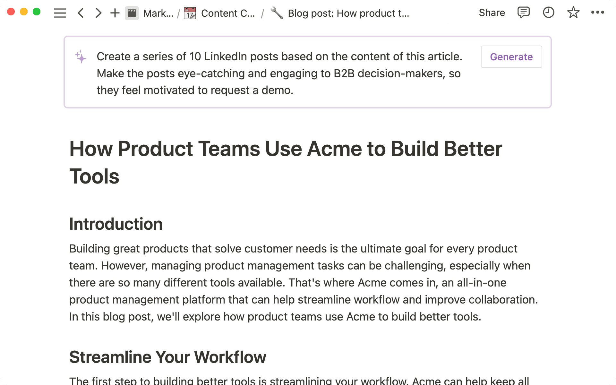Enter full screen with the green traffic light
Viewport: 616px width, 385px height.
pos(37,11)
